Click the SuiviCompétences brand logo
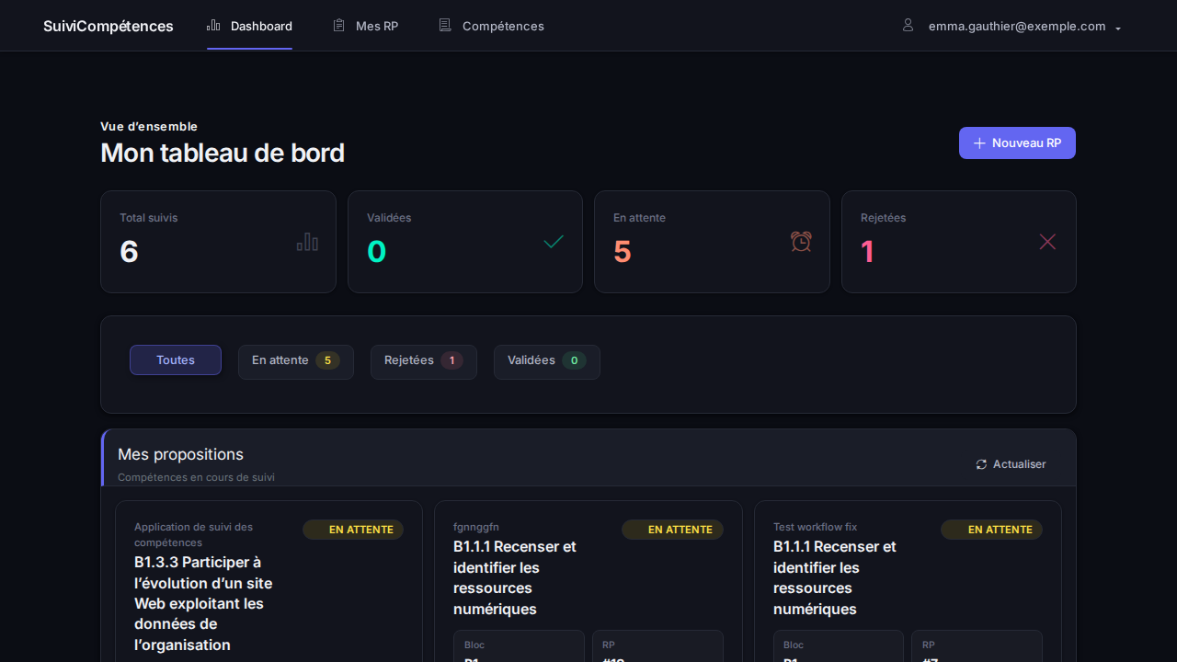Viewport: 1177px width, 662px height. (x=109, y=26)
